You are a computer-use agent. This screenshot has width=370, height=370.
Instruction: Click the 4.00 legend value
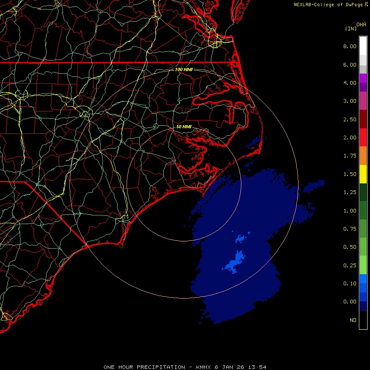(x=350, y=83)
